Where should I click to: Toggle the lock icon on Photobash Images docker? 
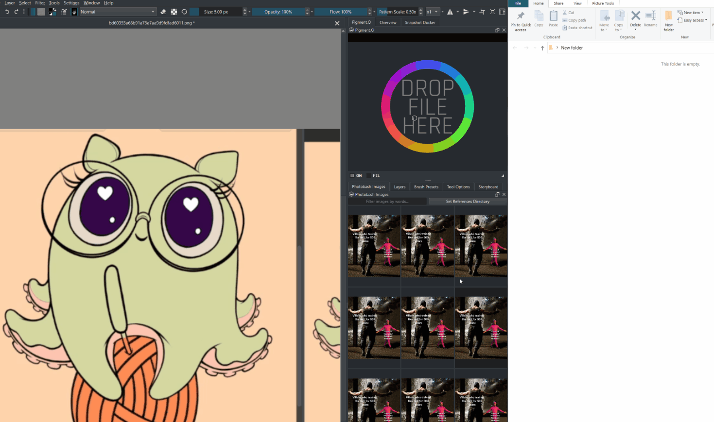click(x=351, y=194)
